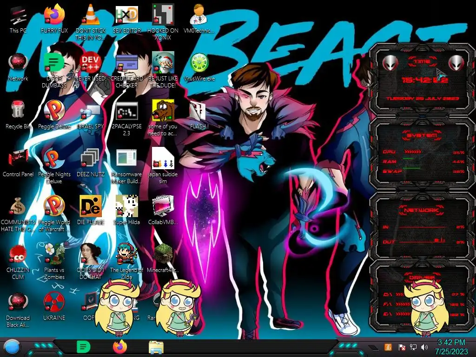This screenshot has width=476, height=357.
Task: Open the FLASH ! shortcut
Action: pyautogui.click(x=199, y=115)
